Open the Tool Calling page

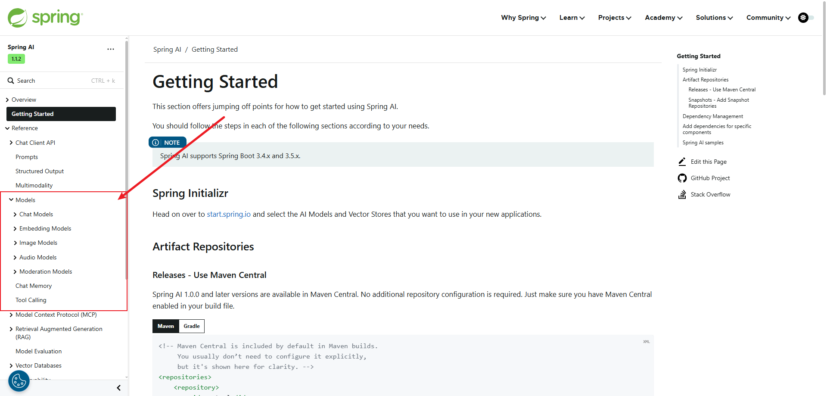31,300
